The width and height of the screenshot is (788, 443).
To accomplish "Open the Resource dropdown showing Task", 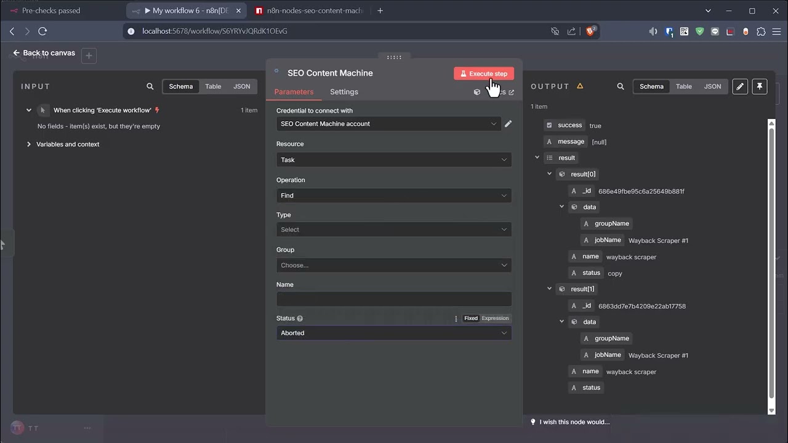I will coord(393,160).
